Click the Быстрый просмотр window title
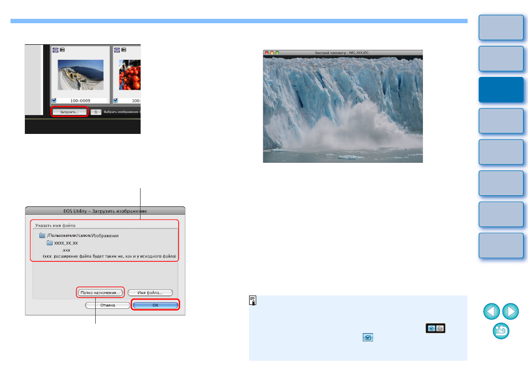The image size is (528, 373). tap(342, 53)
